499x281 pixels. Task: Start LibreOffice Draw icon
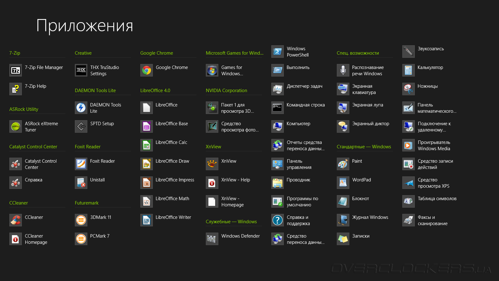(147, 164)
